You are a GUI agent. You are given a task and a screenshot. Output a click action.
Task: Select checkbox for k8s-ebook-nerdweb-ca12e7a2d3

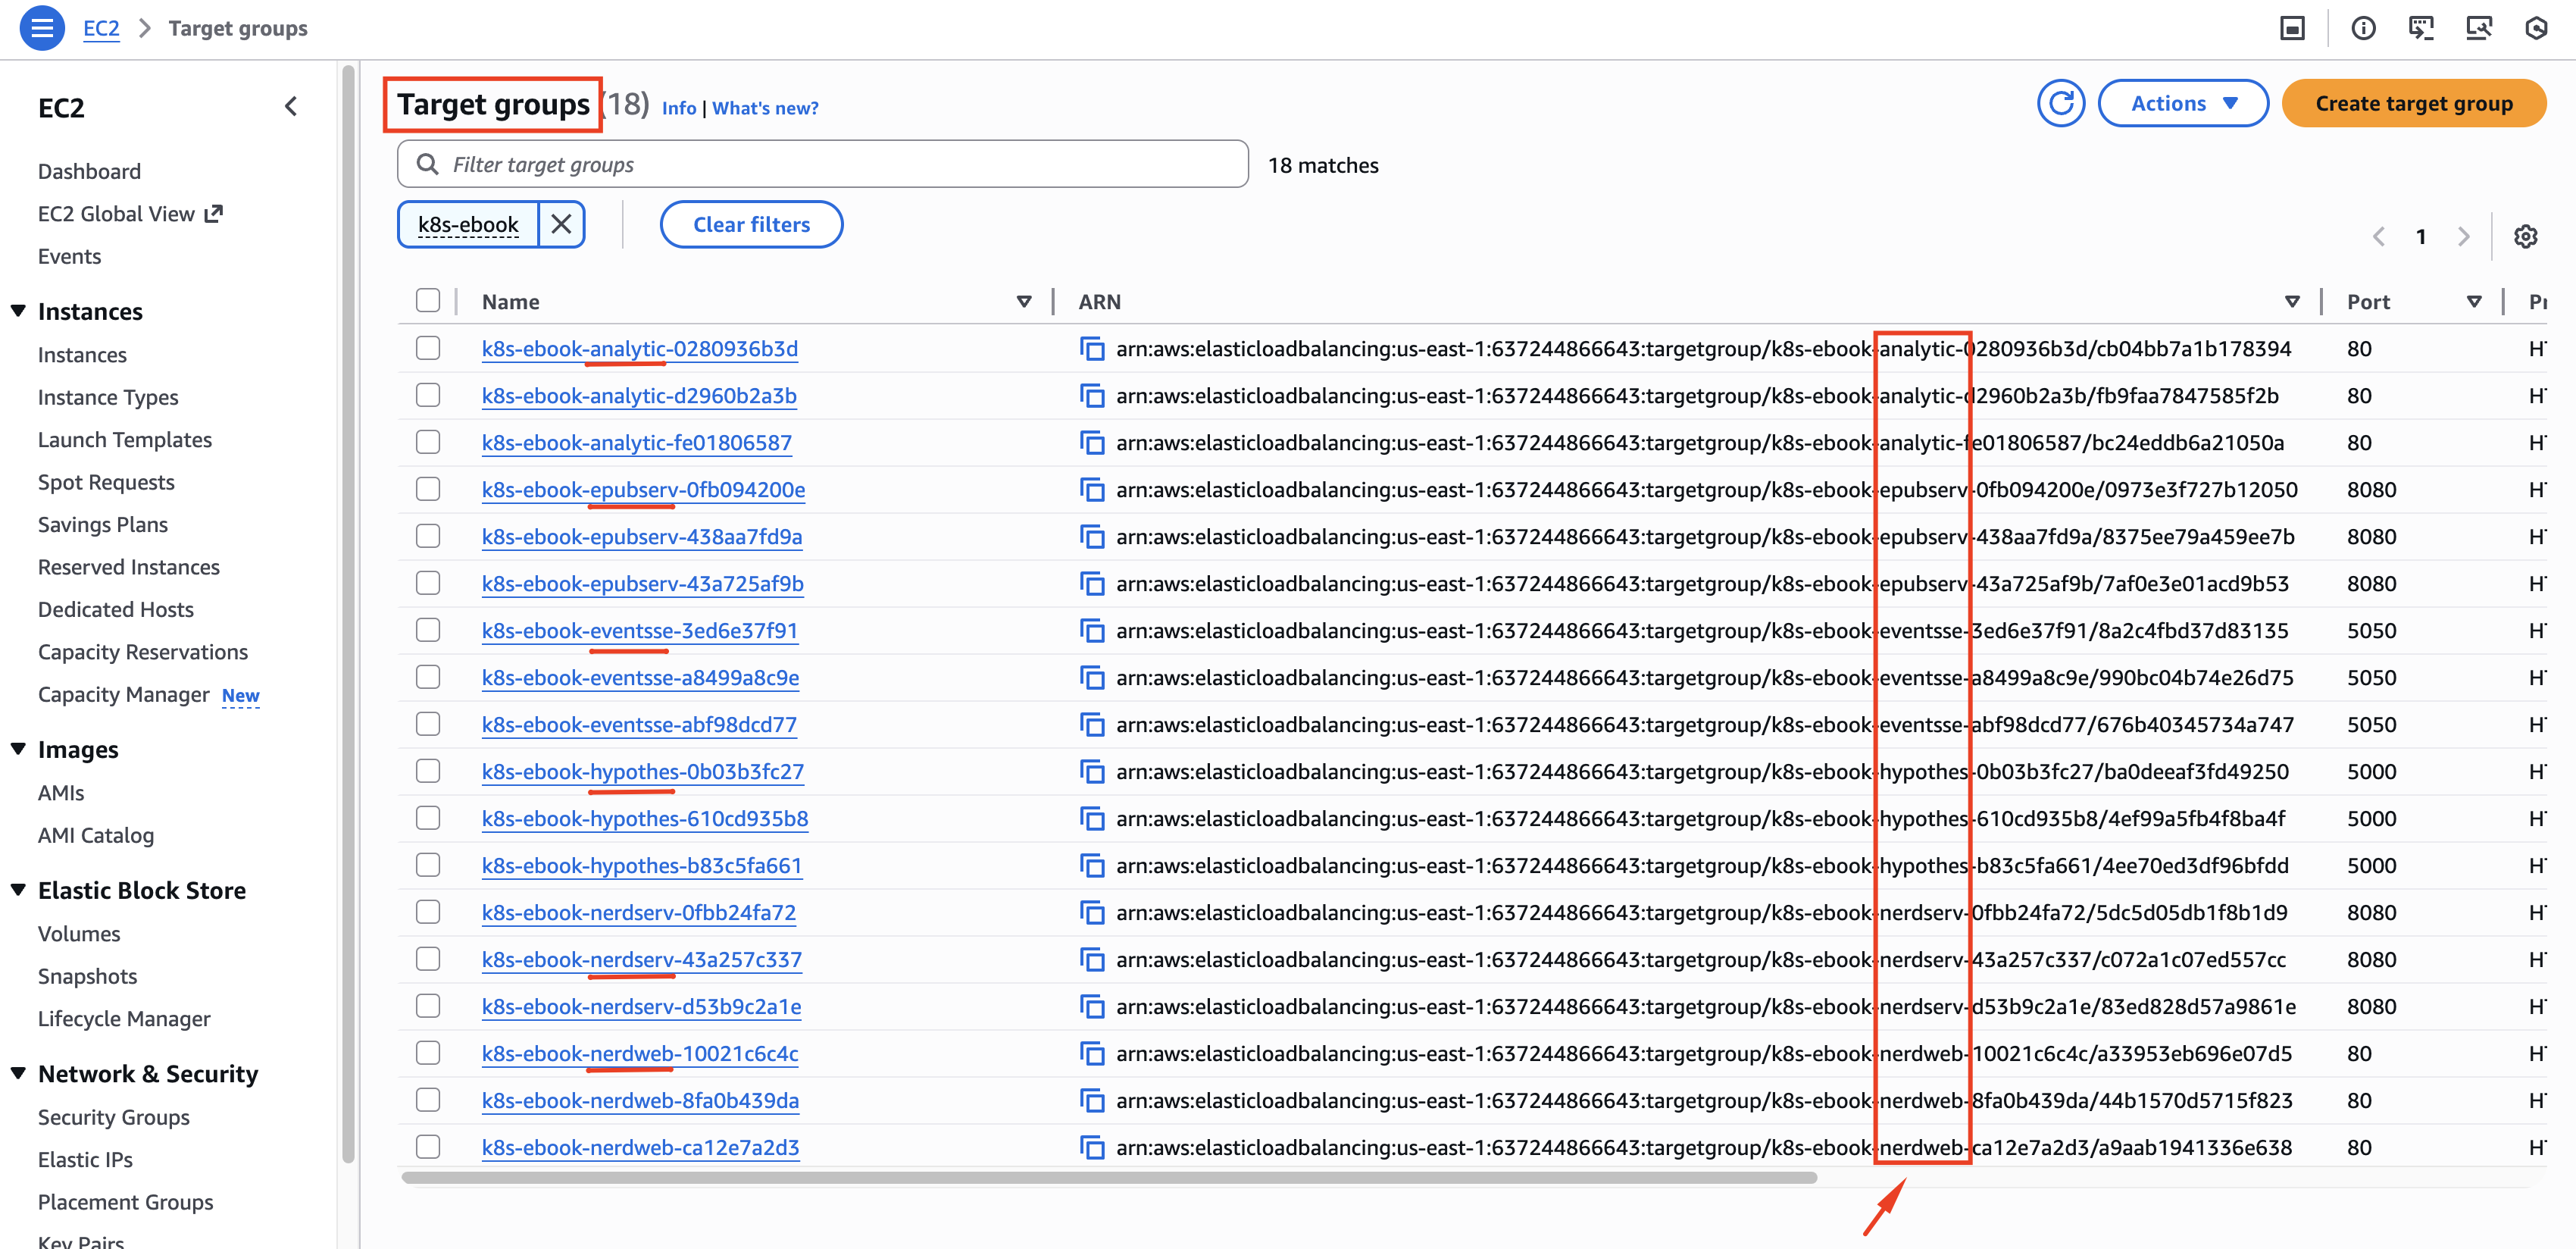[428, 1147]
